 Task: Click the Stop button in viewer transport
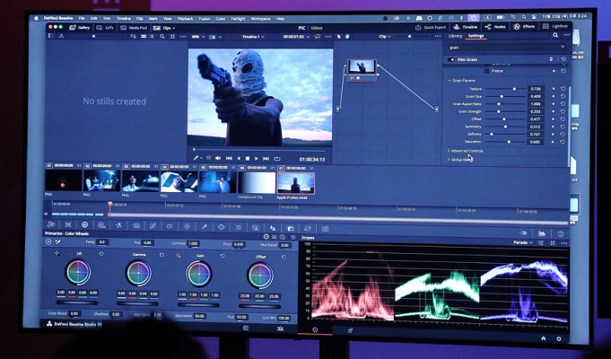[247, 158]
